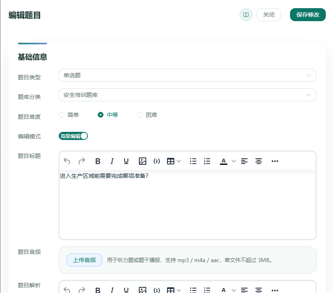Click into the 题目标题 text editing area
The height and width of the screenshot is (293, 334).
tap(187, 205)
